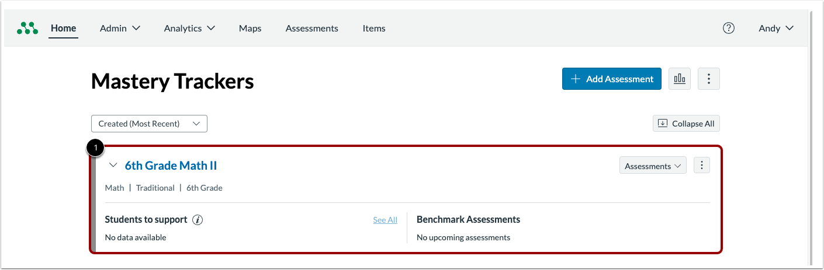Open the tracker's Assessments dropdown
This screenshot has width=824, height=270.
[653, 166]
